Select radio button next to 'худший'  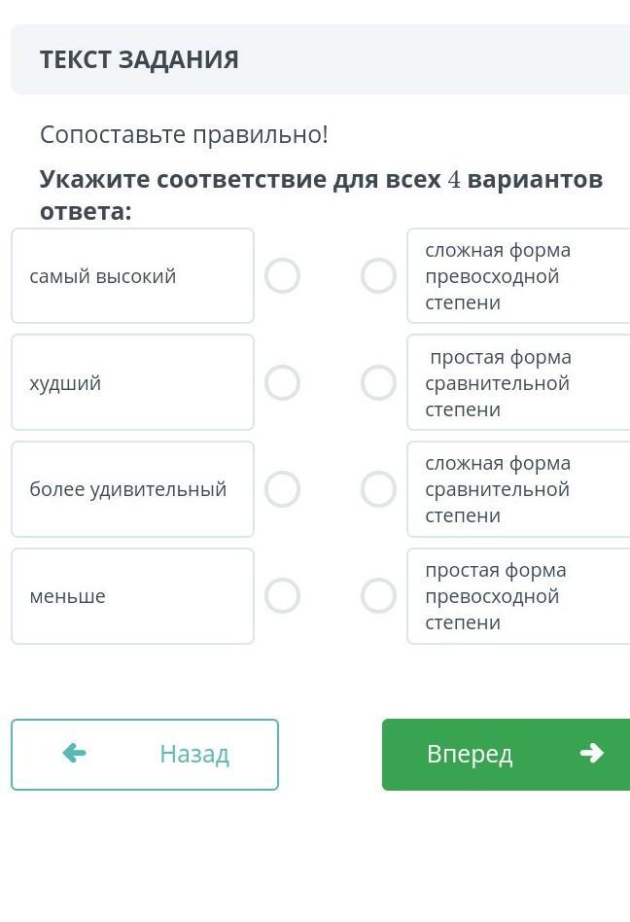click(x=282, y=382)
